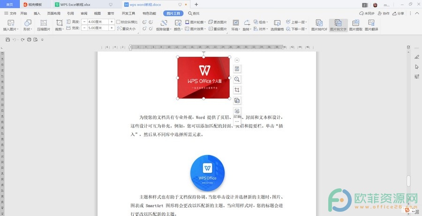The width and height of the screenshot is (422, 216).
Task: Click 协作 collaborate button
Action: [x=384, y=13]
